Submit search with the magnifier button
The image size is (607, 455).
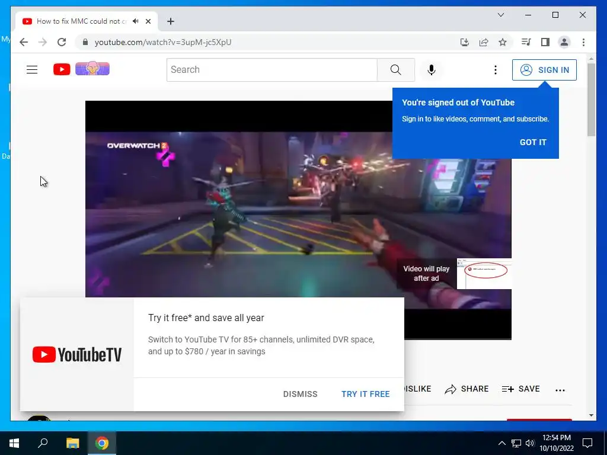coord(395,70)
